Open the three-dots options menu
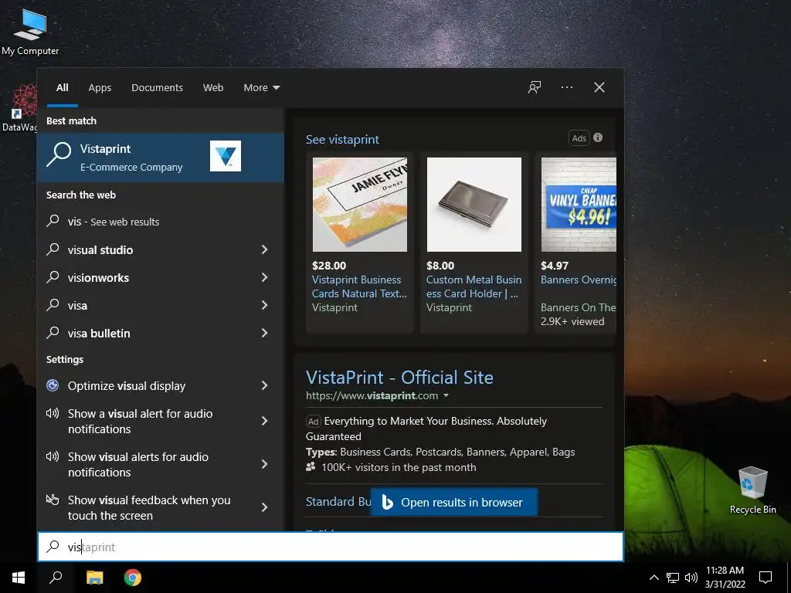This screenshot has height=593, width=791. click(566, 87)
